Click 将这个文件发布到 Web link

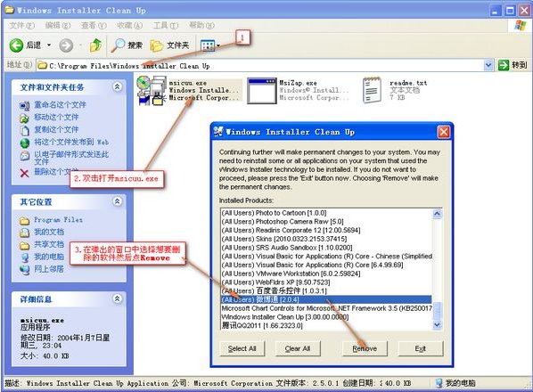pos(71,142)
